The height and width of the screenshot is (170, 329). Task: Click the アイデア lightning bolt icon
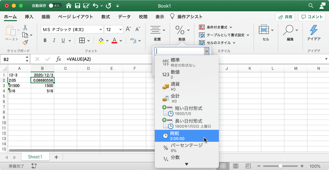click(x=314, y=30)
